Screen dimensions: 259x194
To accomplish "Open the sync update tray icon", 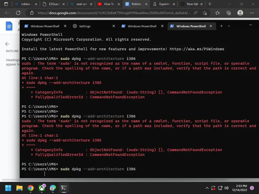I will [213, 188].
